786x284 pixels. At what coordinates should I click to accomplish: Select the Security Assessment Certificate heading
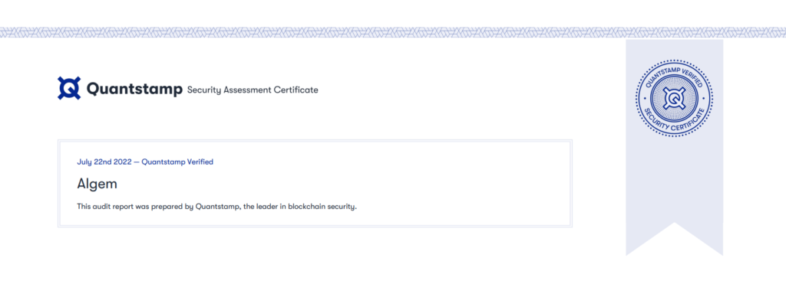tap(252, 90)
